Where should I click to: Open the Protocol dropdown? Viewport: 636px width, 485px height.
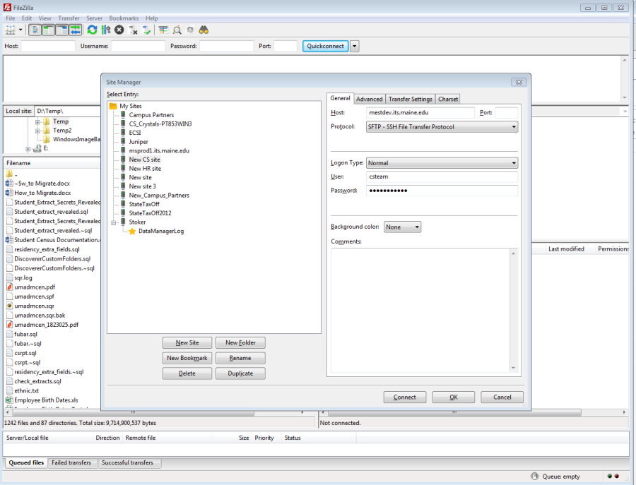tap(442, 127)
